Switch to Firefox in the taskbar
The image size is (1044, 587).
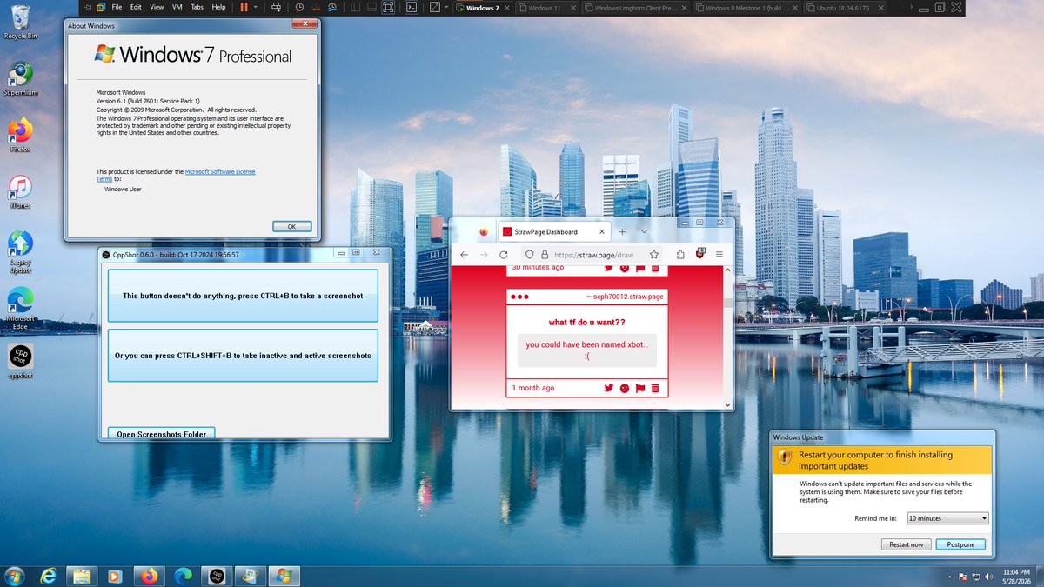149,576
